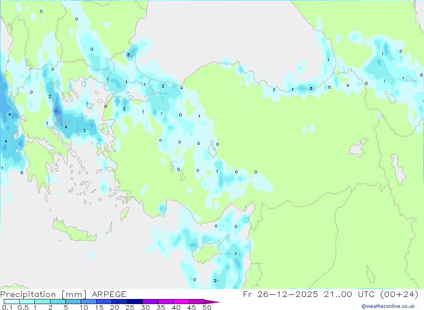Pick the 15–20 mm legend color box

point(104,302)
